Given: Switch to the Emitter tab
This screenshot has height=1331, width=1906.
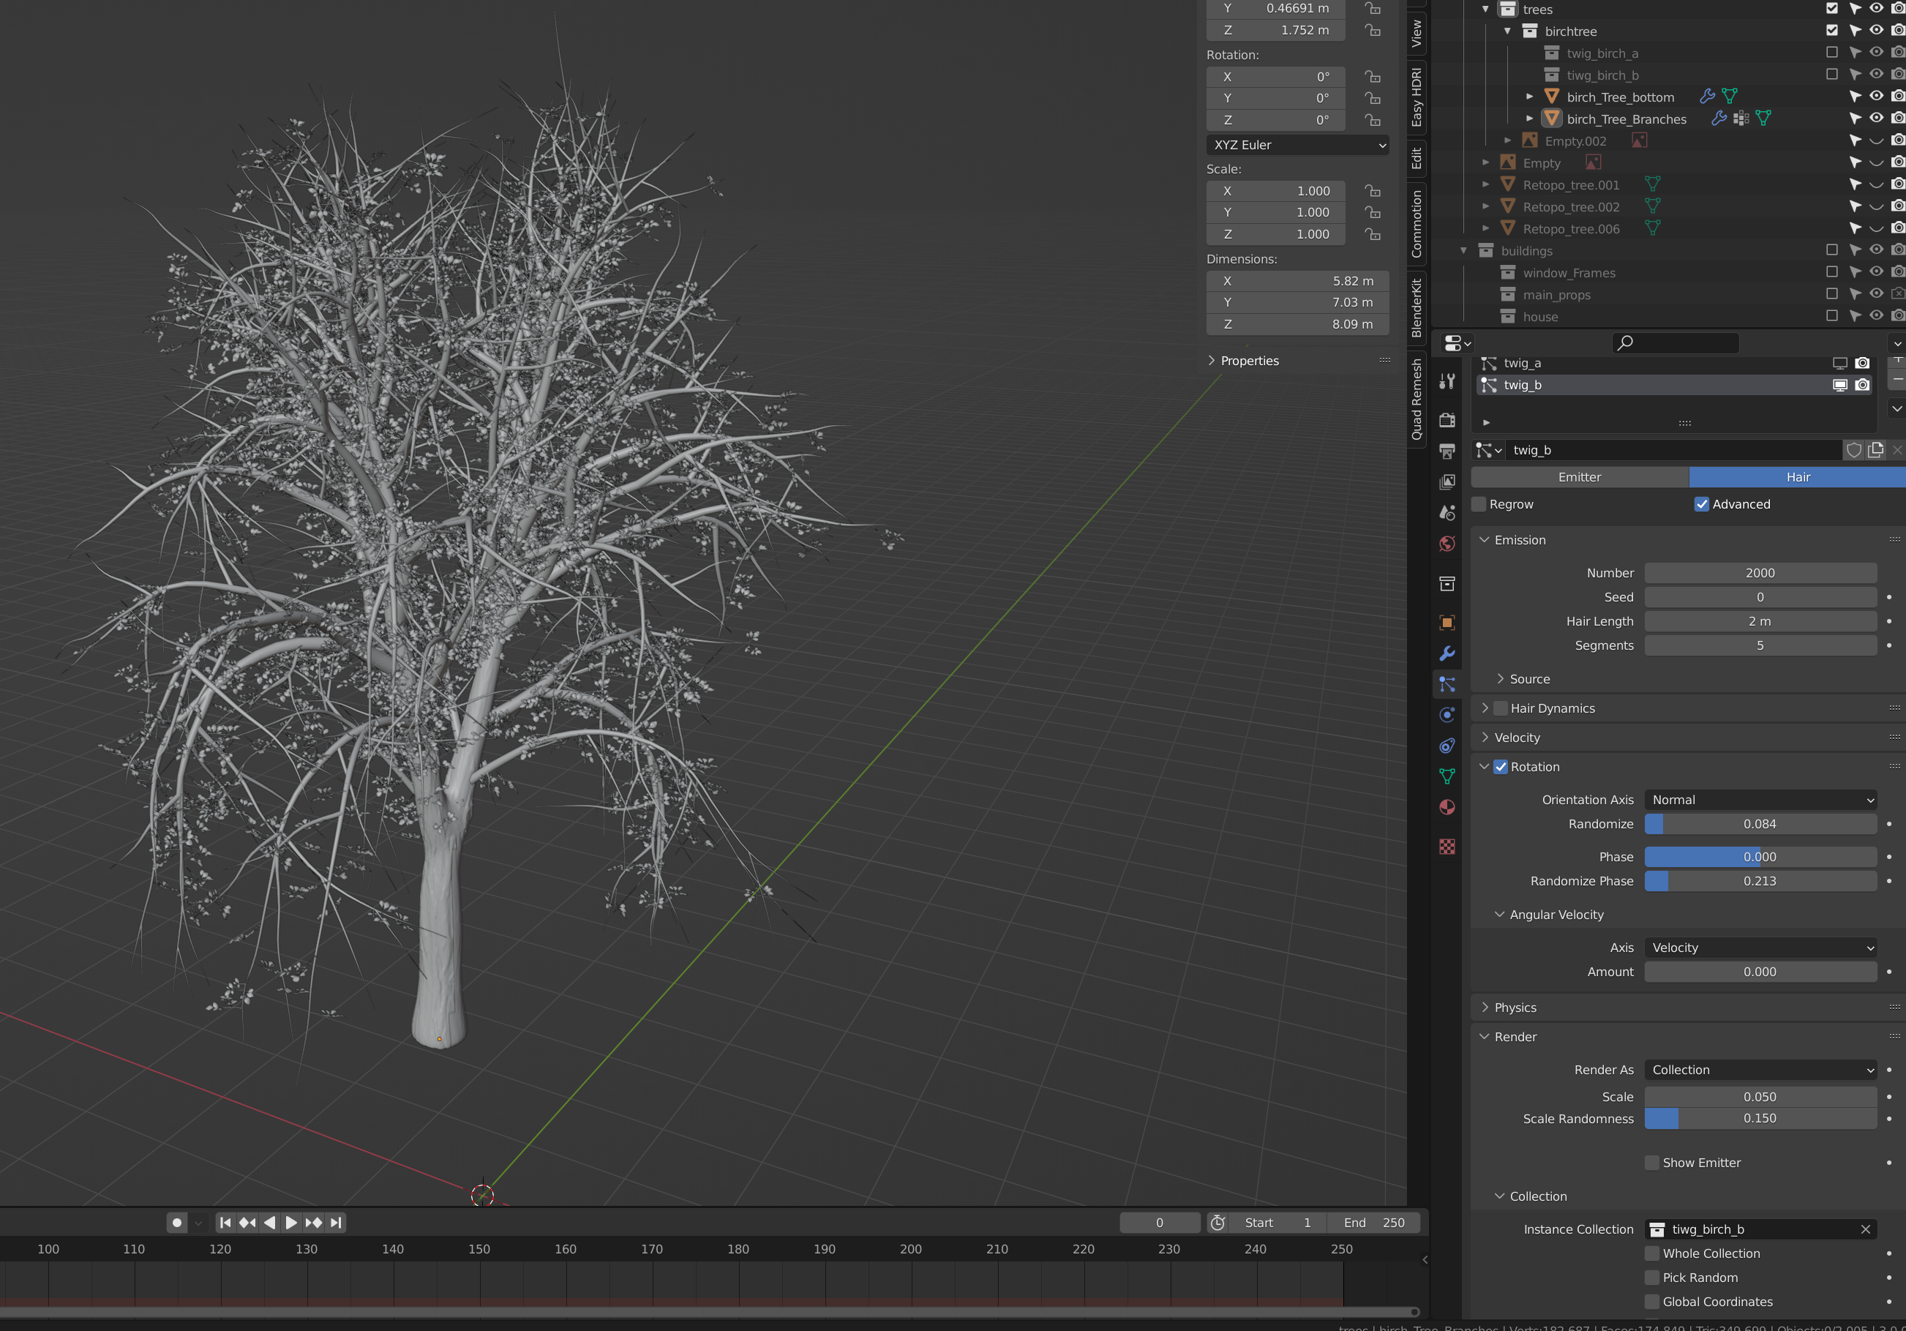Looking at the screenshot, I should tap(1579, 476).
